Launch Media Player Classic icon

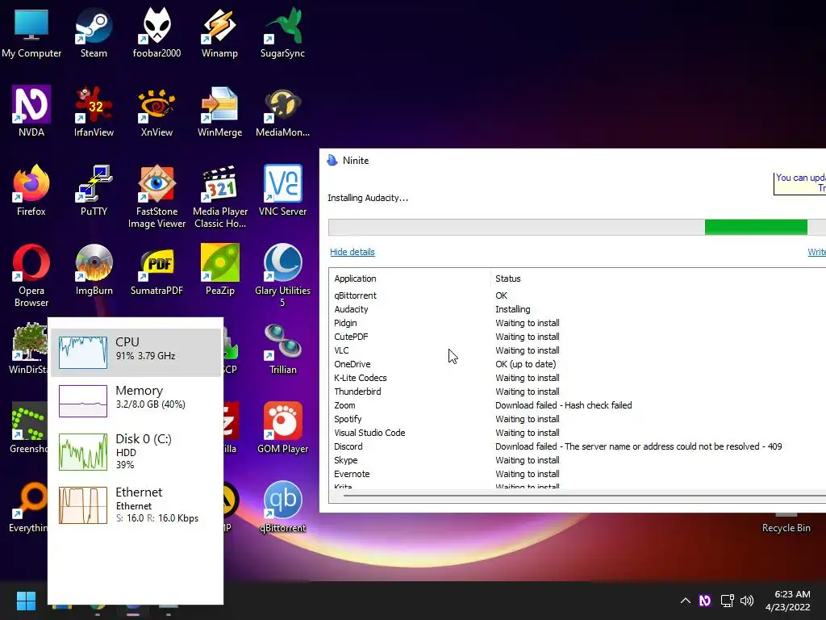pyautogui.click(x=219, y=197)
